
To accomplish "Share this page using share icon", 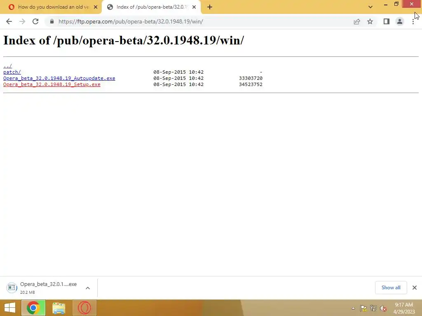I will pos(357,21).
